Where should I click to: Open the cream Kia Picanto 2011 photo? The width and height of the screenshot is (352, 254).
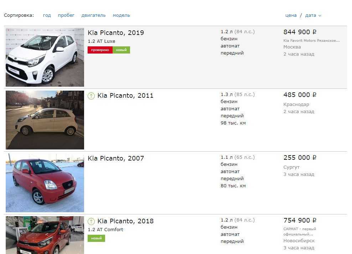[45, 120]
